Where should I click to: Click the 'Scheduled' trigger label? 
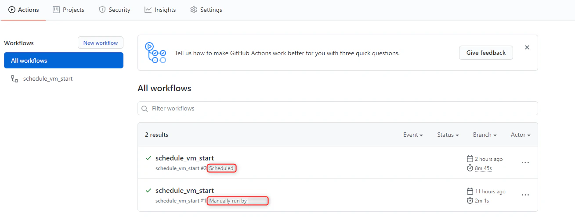point(221,168)
